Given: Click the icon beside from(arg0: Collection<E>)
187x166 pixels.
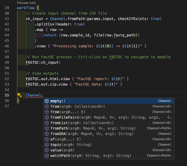Looking at the screenshot, I should point(47,107).
